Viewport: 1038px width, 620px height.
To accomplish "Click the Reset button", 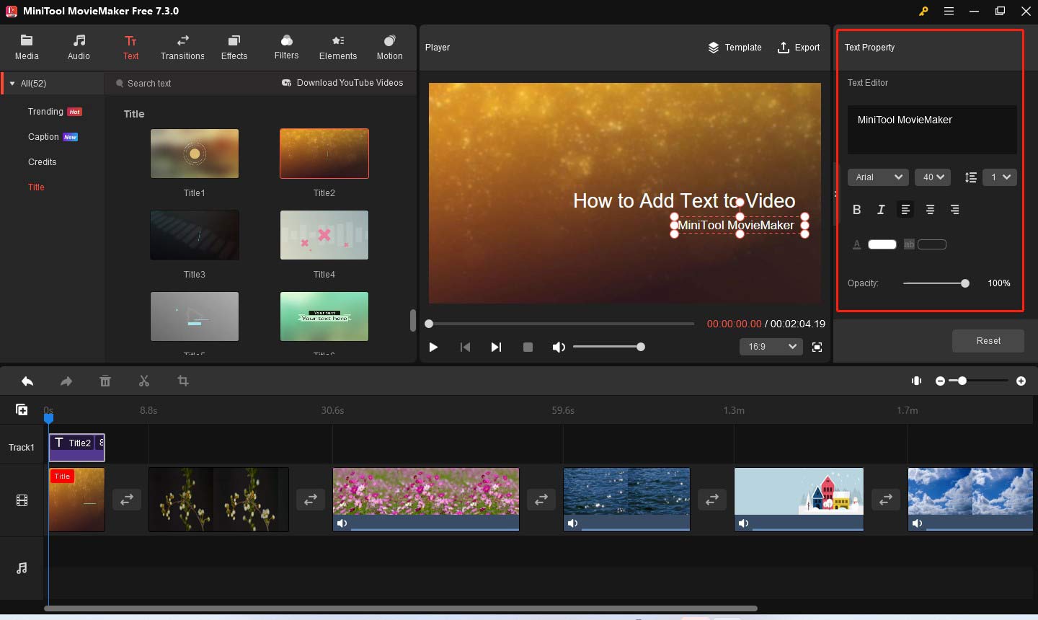I will [988, 341].
